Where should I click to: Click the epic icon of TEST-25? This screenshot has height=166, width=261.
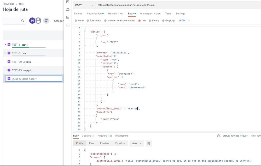coord(9,70)
